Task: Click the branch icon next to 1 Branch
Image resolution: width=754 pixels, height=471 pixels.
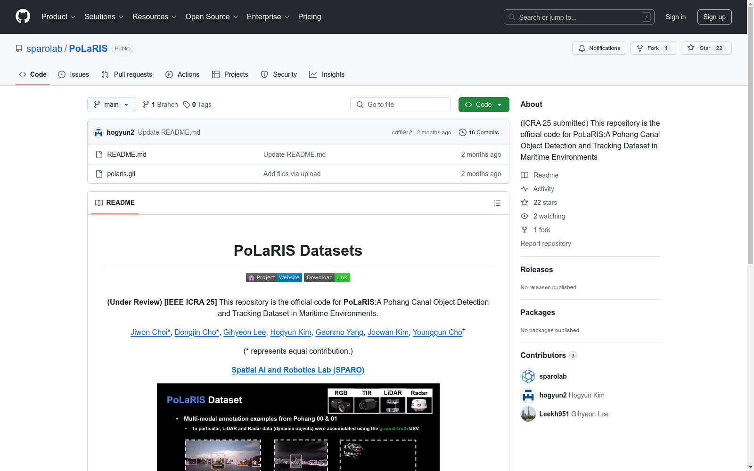Action: [x=146, y=105]
